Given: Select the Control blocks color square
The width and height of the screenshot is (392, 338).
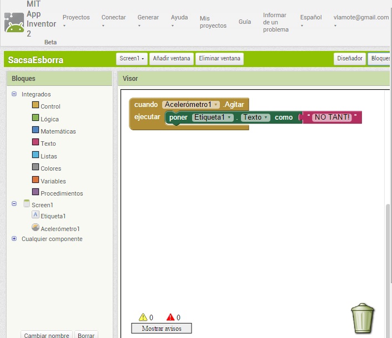Looking at the screenshot, I should 36,105.
